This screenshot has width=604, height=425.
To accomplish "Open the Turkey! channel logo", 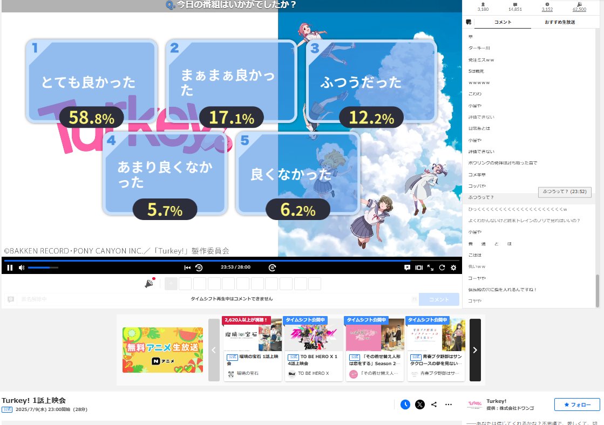I will pos(474,404).
